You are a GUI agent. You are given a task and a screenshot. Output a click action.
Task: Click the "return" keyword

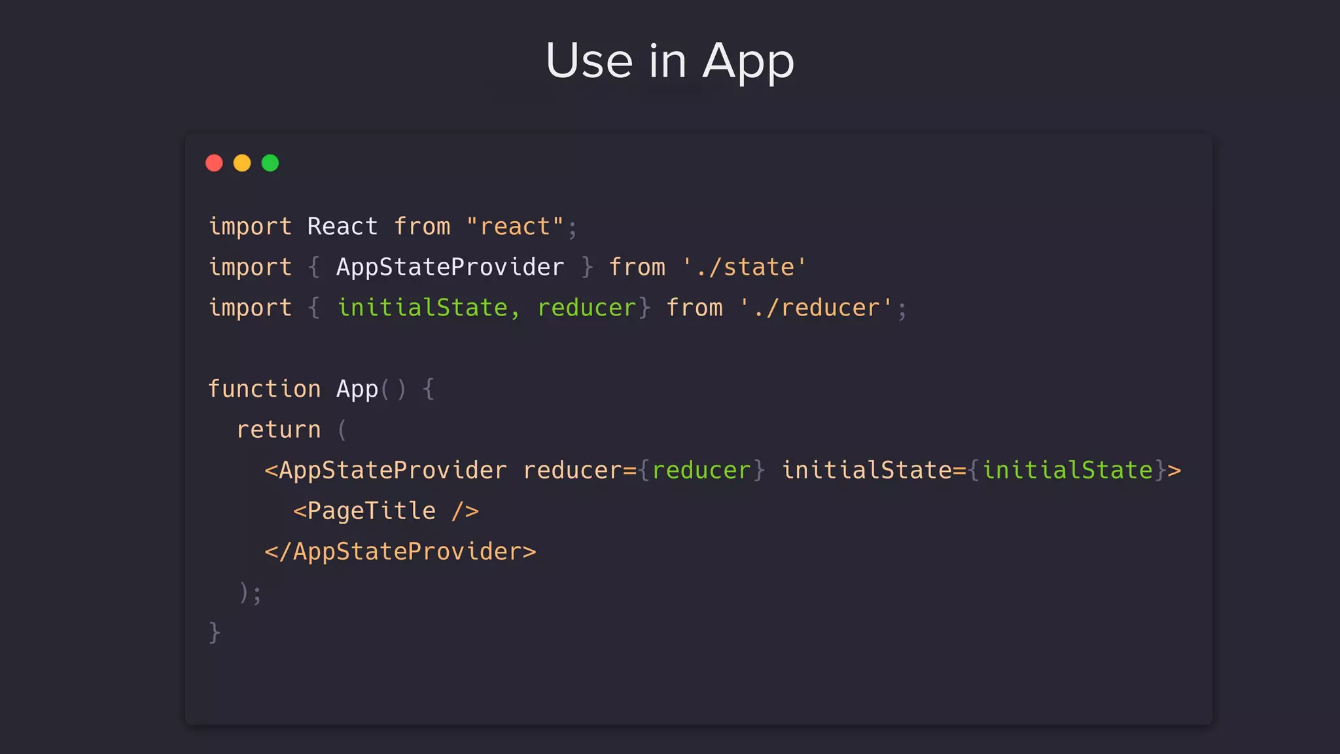click(x=279, y=430)
